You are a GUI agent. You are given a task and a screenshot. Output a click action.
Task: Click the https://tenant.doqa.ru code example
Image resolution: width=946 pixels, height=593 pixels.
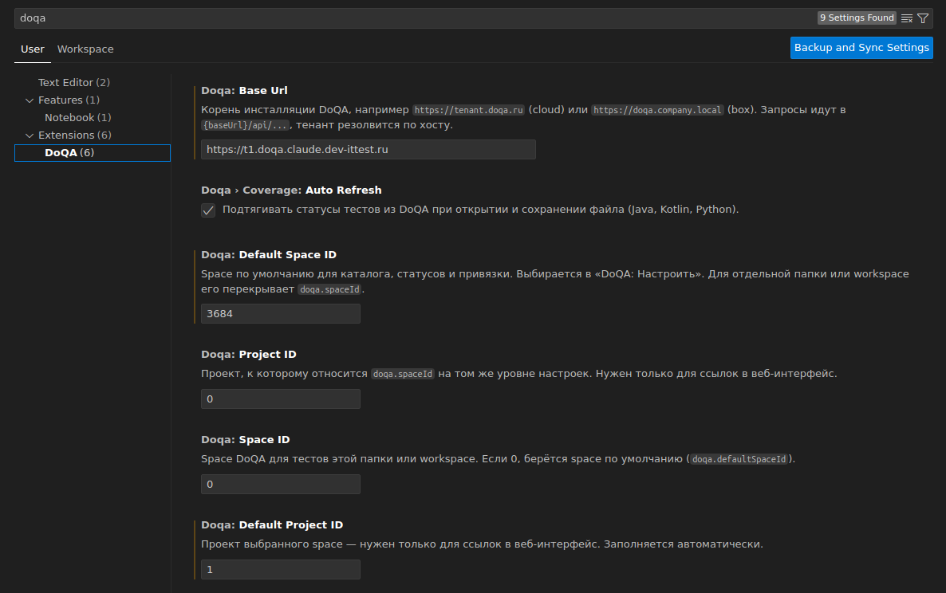tap(469, 110)
